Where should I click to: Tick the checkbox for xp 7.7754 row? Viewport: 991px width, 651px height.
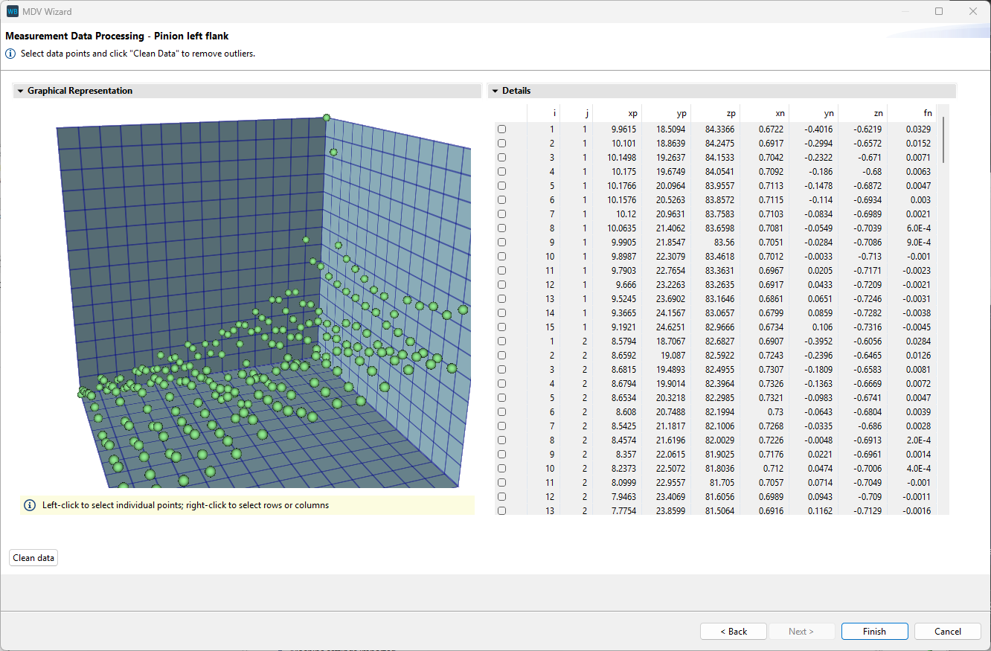501,511
